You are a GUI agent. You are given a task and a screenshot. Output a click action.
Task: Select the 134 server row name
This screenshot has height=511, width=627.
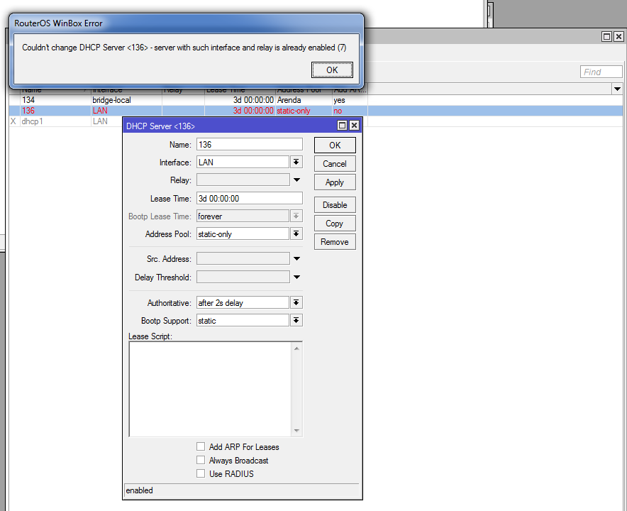[28, 100]
